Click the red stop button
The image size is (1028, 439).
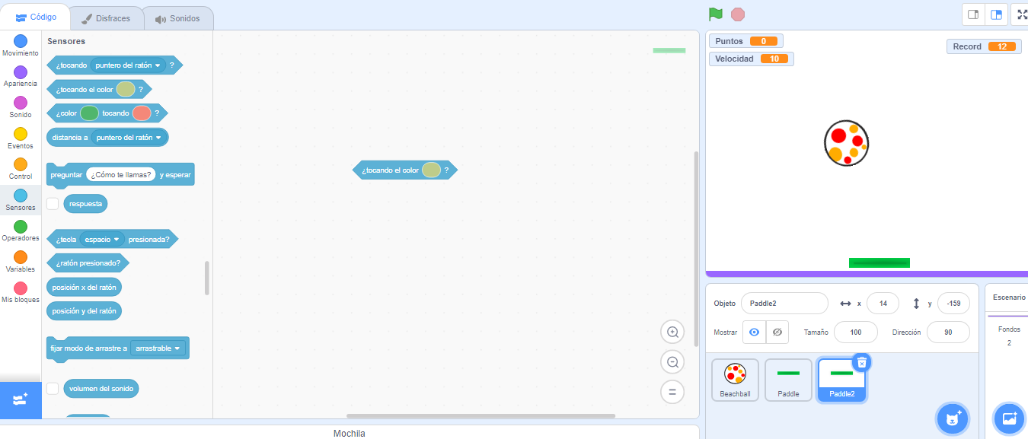pyautogui.click(x=737, y=14)
